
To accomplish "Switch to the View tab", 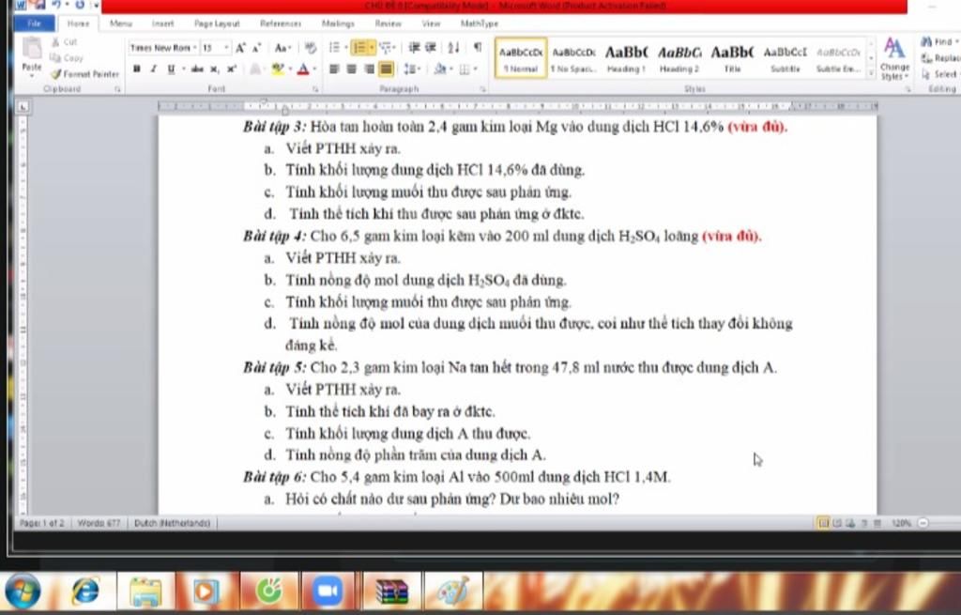I will pos(431,23).
